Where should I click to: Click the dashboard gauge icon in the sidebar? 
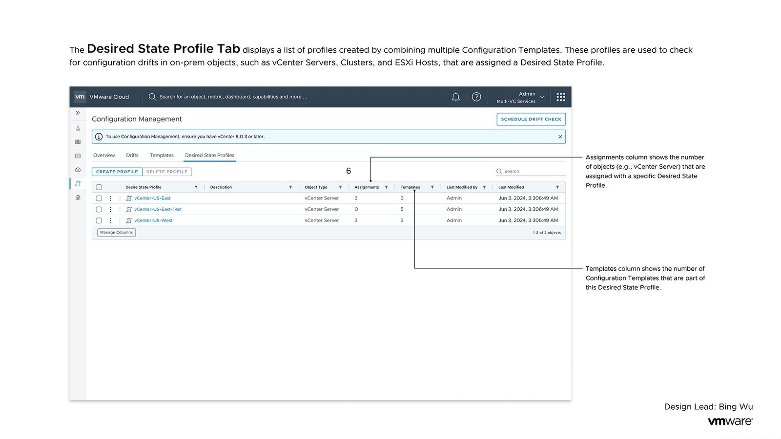click(78, 169)
